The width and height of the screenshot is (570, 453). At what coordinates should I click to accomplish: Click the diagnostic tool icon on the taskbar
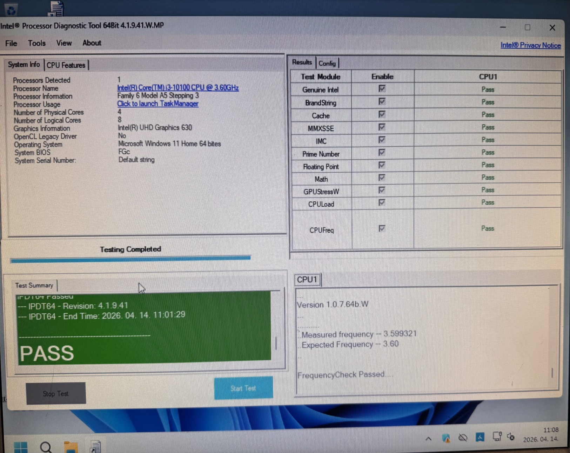(x=95, y=447)
